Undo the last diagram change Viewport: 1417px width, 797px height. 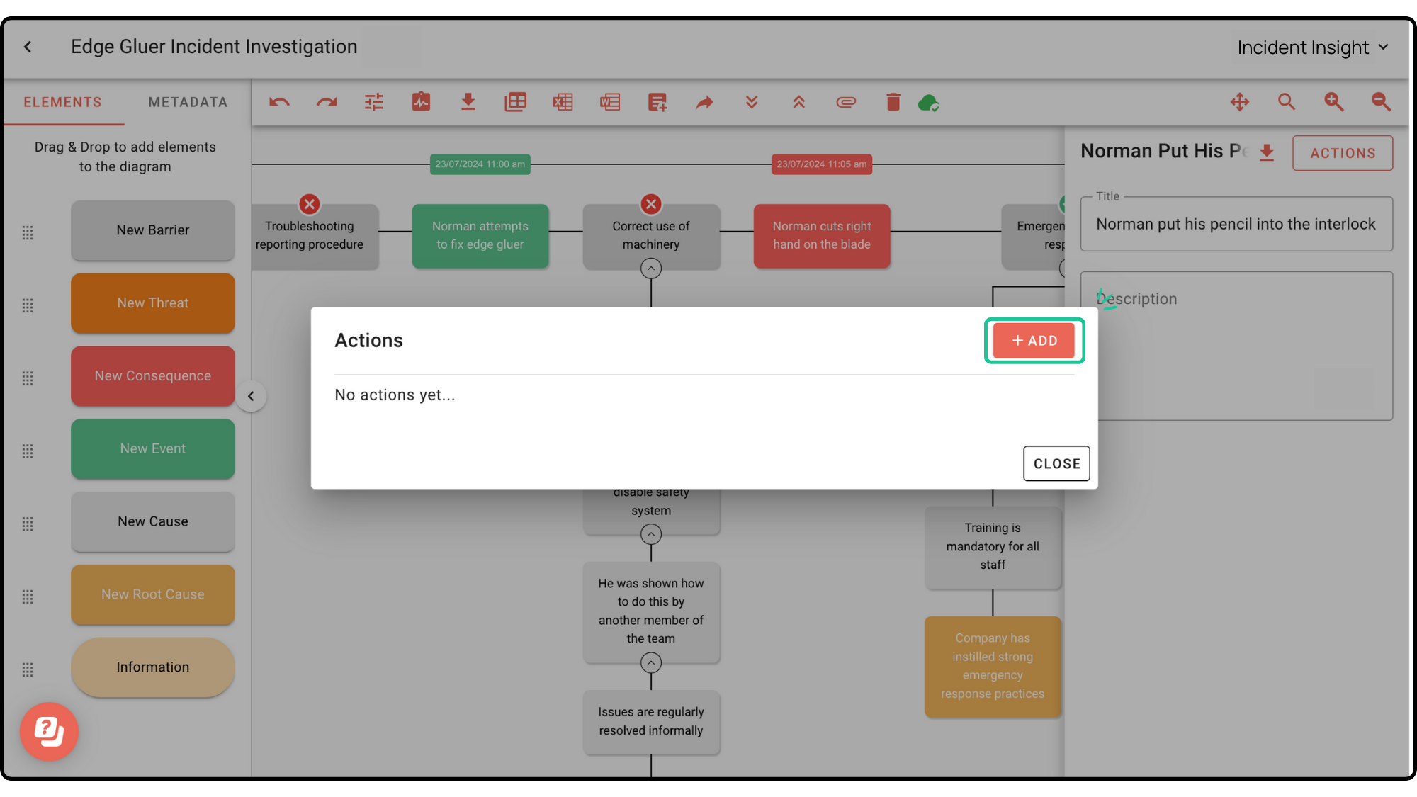click(279, 102)
